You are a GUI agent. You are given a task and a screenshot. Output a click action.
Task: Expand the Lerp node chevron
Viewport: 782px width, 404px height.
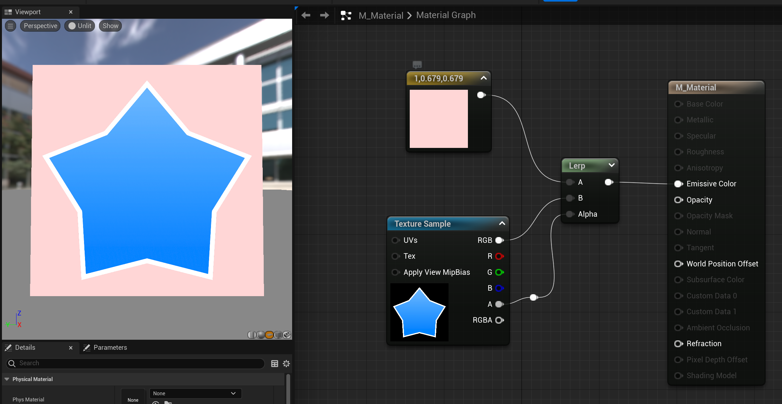tap(611, 165)
